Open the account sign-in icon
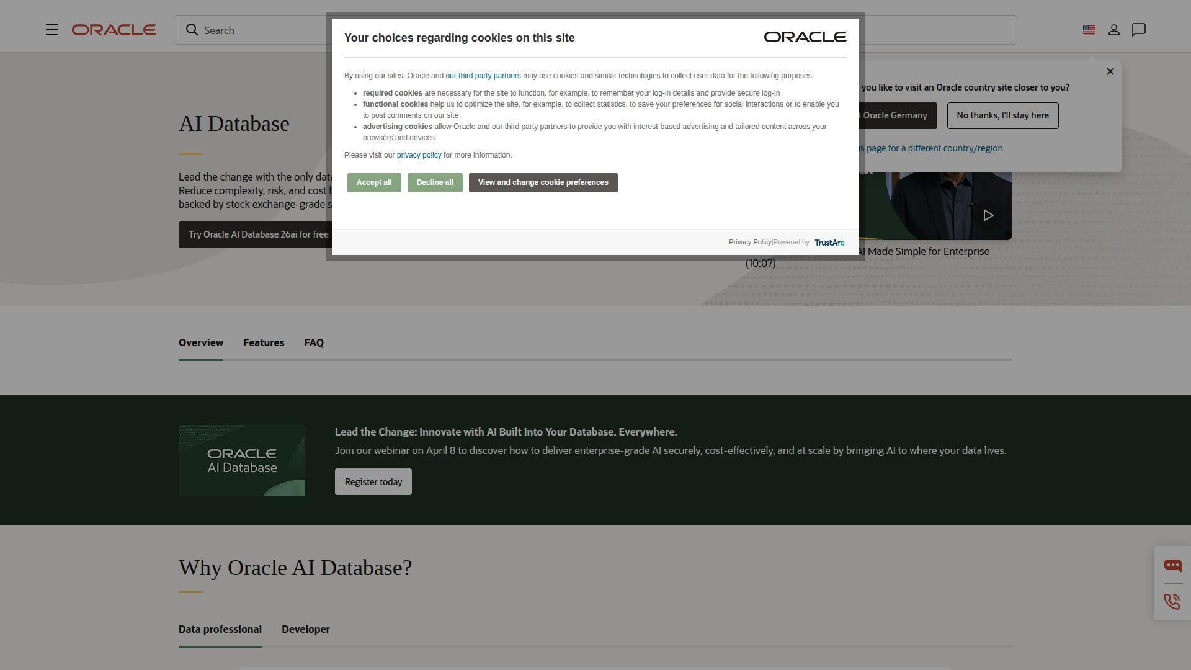Screen dimensions: 1191x670 click(x=1113, y=30)
